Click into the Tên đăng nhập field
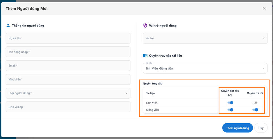 (x=68, y=52)
